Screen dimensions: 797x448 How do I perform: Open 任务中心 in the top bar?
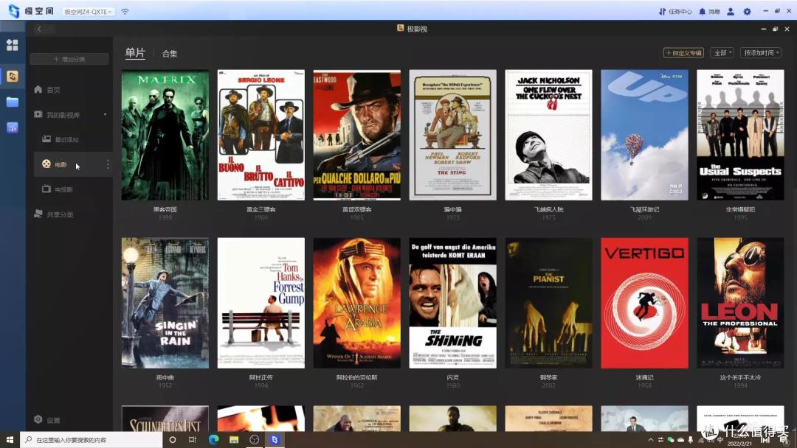[675, 12]
